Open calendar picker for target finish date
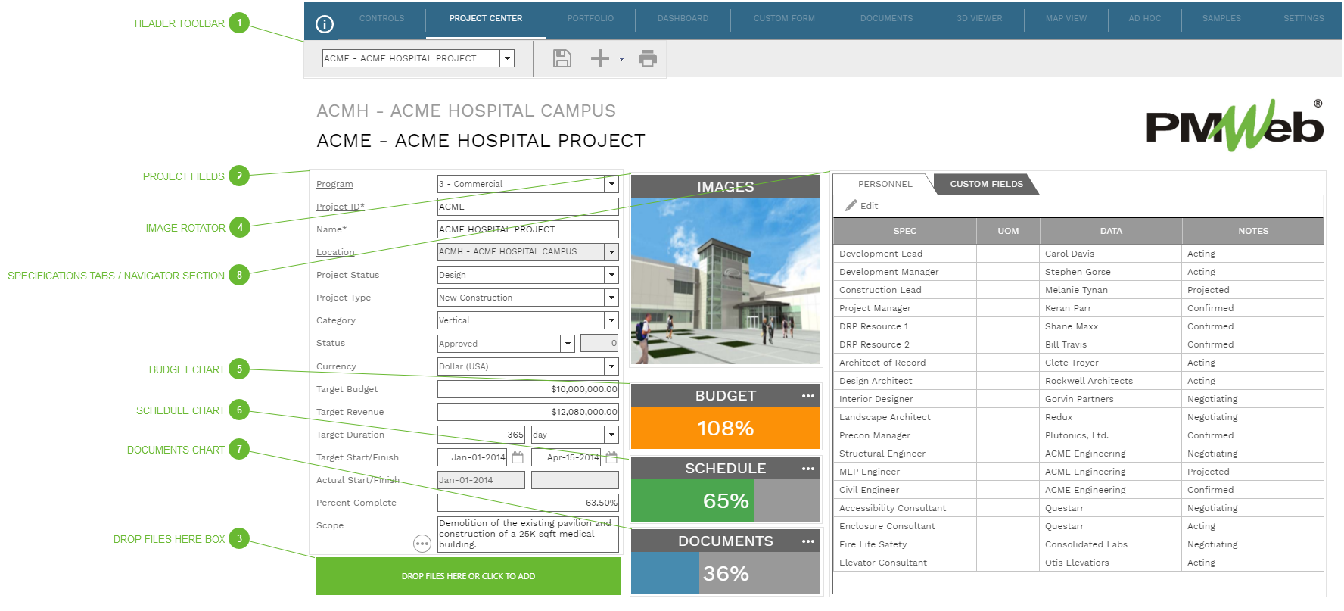Image resolution: width=1344 pixels, height=611 pixels. click(611, 457)
